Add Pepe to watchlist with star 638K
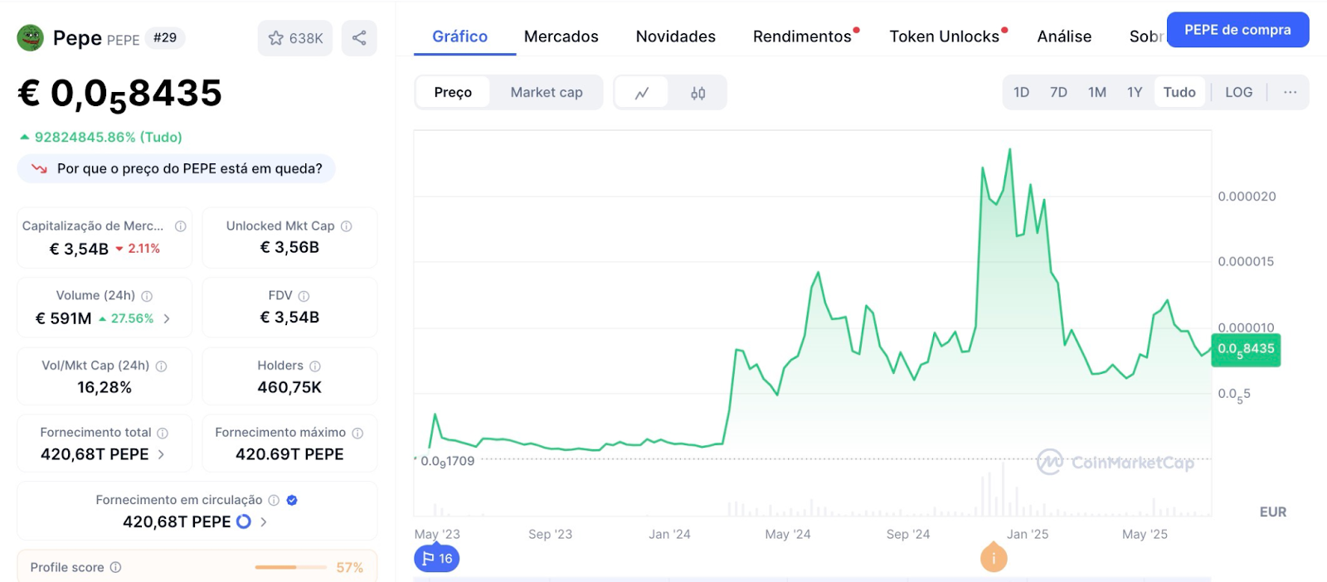 click(295, 38)
